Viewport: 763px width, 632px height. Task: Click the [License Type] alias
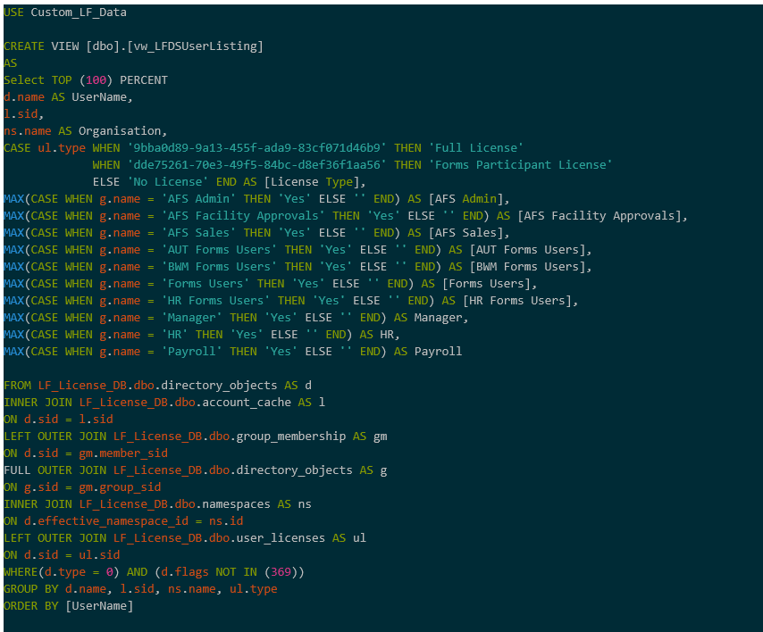pyautogui.click(x=314, y=182)
